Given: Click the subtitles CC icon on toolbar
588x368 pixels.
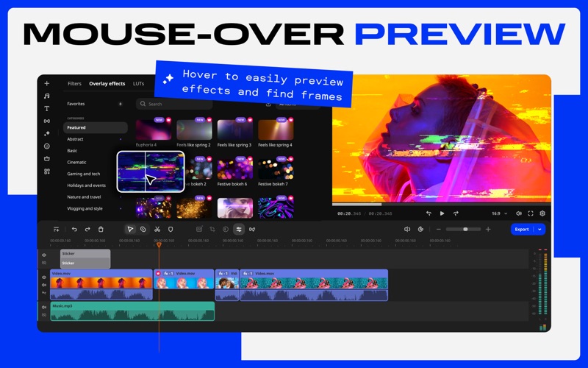Looking at the screenshot, I should [199, 229].
